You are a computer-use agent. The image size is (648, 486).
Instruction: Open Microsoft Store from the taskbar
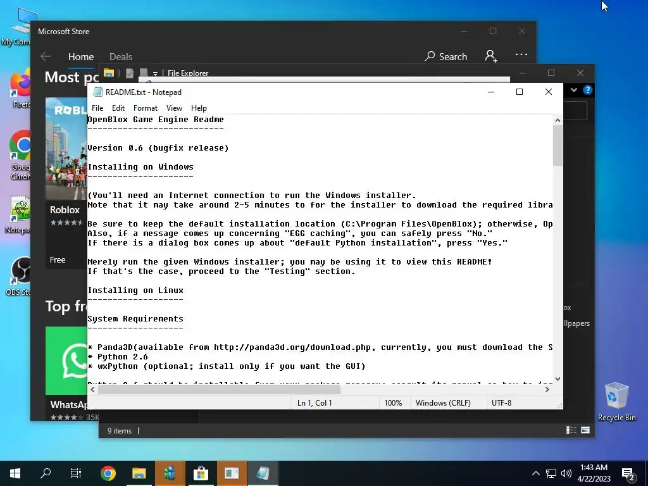click(x=201, y=473)
